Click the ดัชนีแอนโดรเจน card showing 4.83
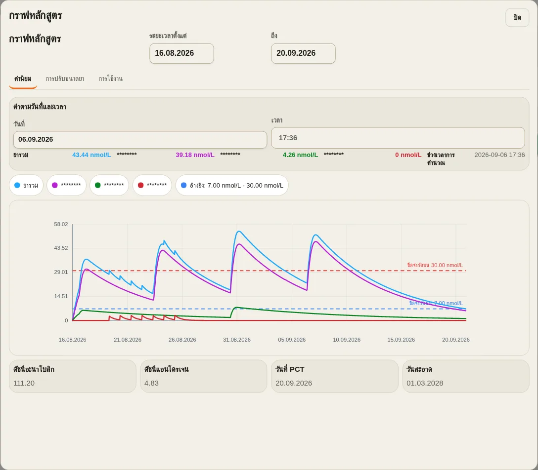 tap(203, 376)
